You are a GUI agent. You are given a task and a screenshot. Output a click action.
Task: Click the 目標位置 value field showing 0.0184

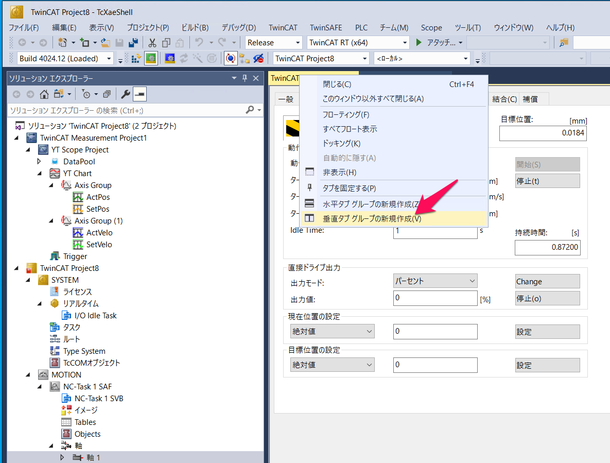[543, 133]
